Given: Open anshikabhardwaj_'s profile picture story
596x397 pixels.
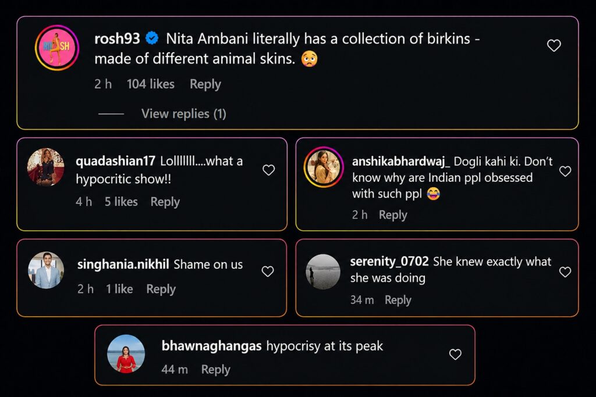Looking at the screenshot, I should (x=324, y=168).
